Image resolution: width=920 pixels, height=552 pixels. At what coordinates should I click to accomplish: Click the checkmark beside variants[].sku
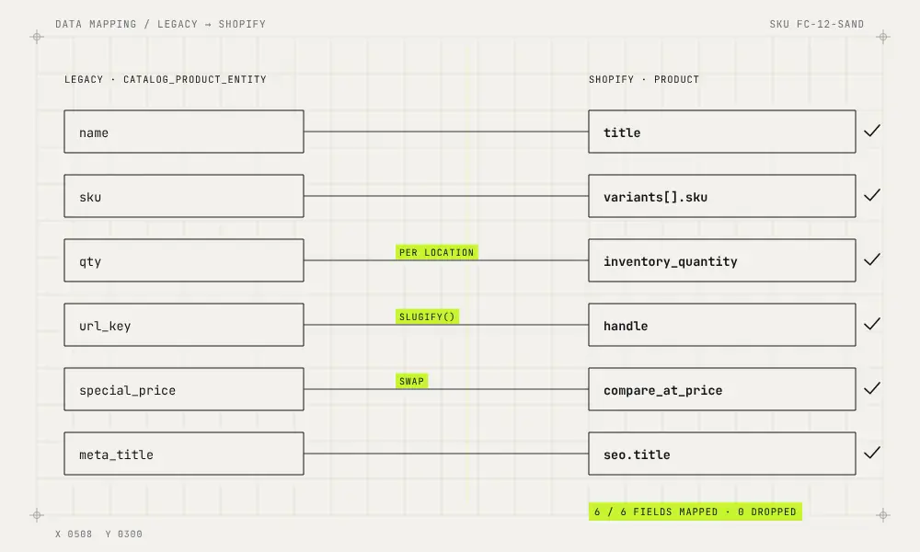872,195
